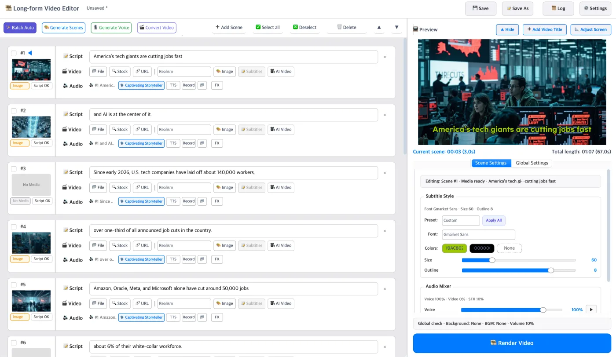Generate scenes using the Generate Scenes button
This screenshot has width=616, height=357.
point(64,28)
